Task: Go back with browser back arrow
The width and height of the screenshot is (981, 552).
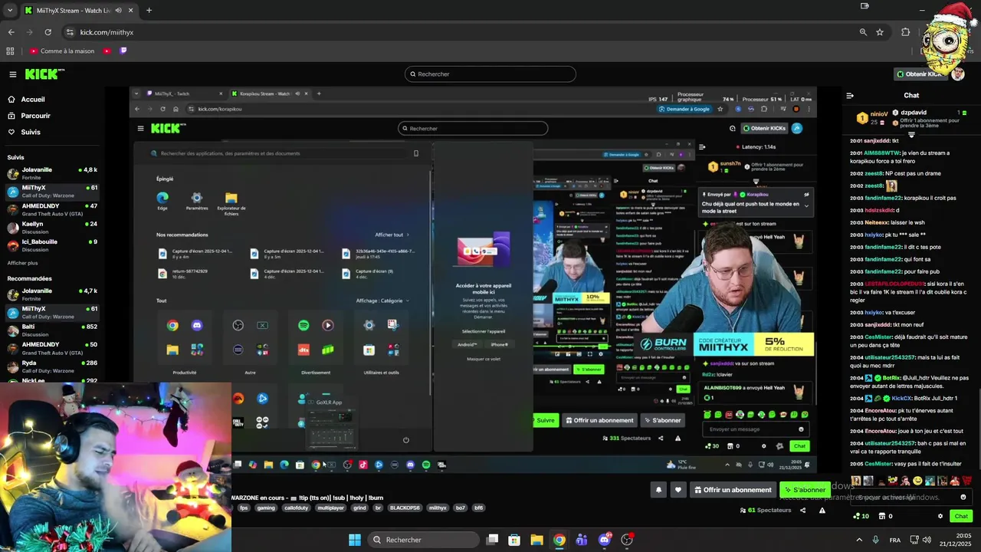Action: coord(11,32)
